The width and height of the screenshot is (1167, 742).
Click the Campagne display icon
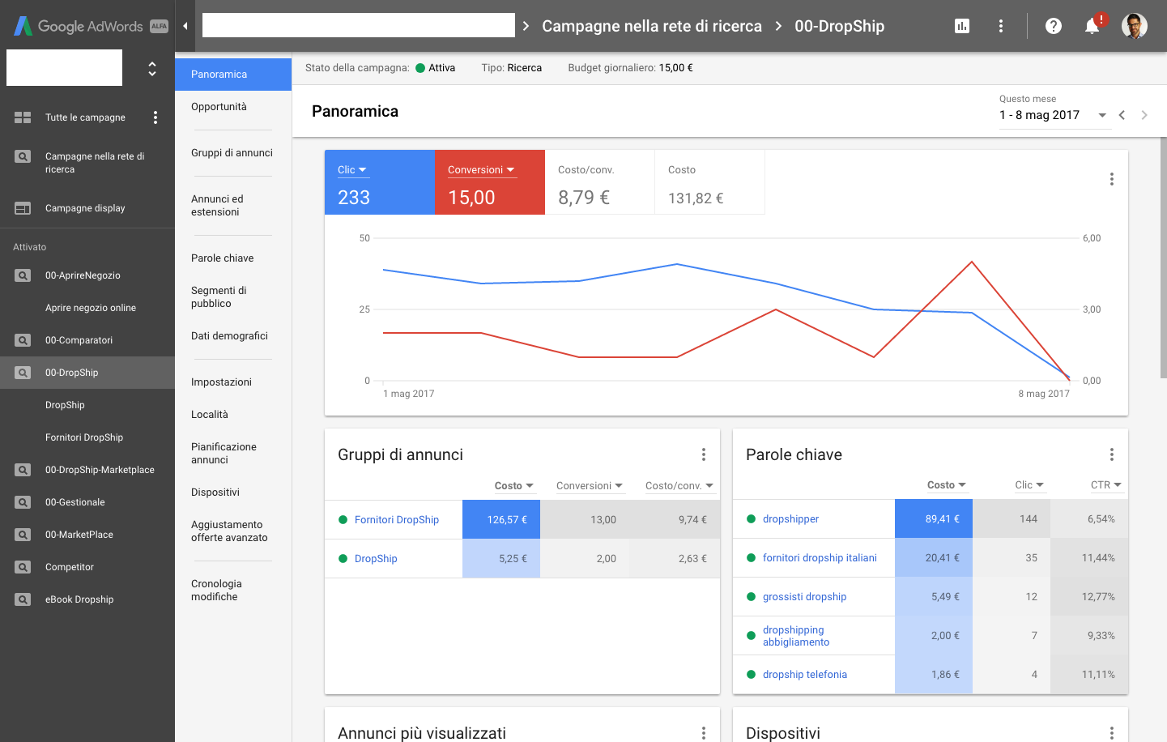23,208
